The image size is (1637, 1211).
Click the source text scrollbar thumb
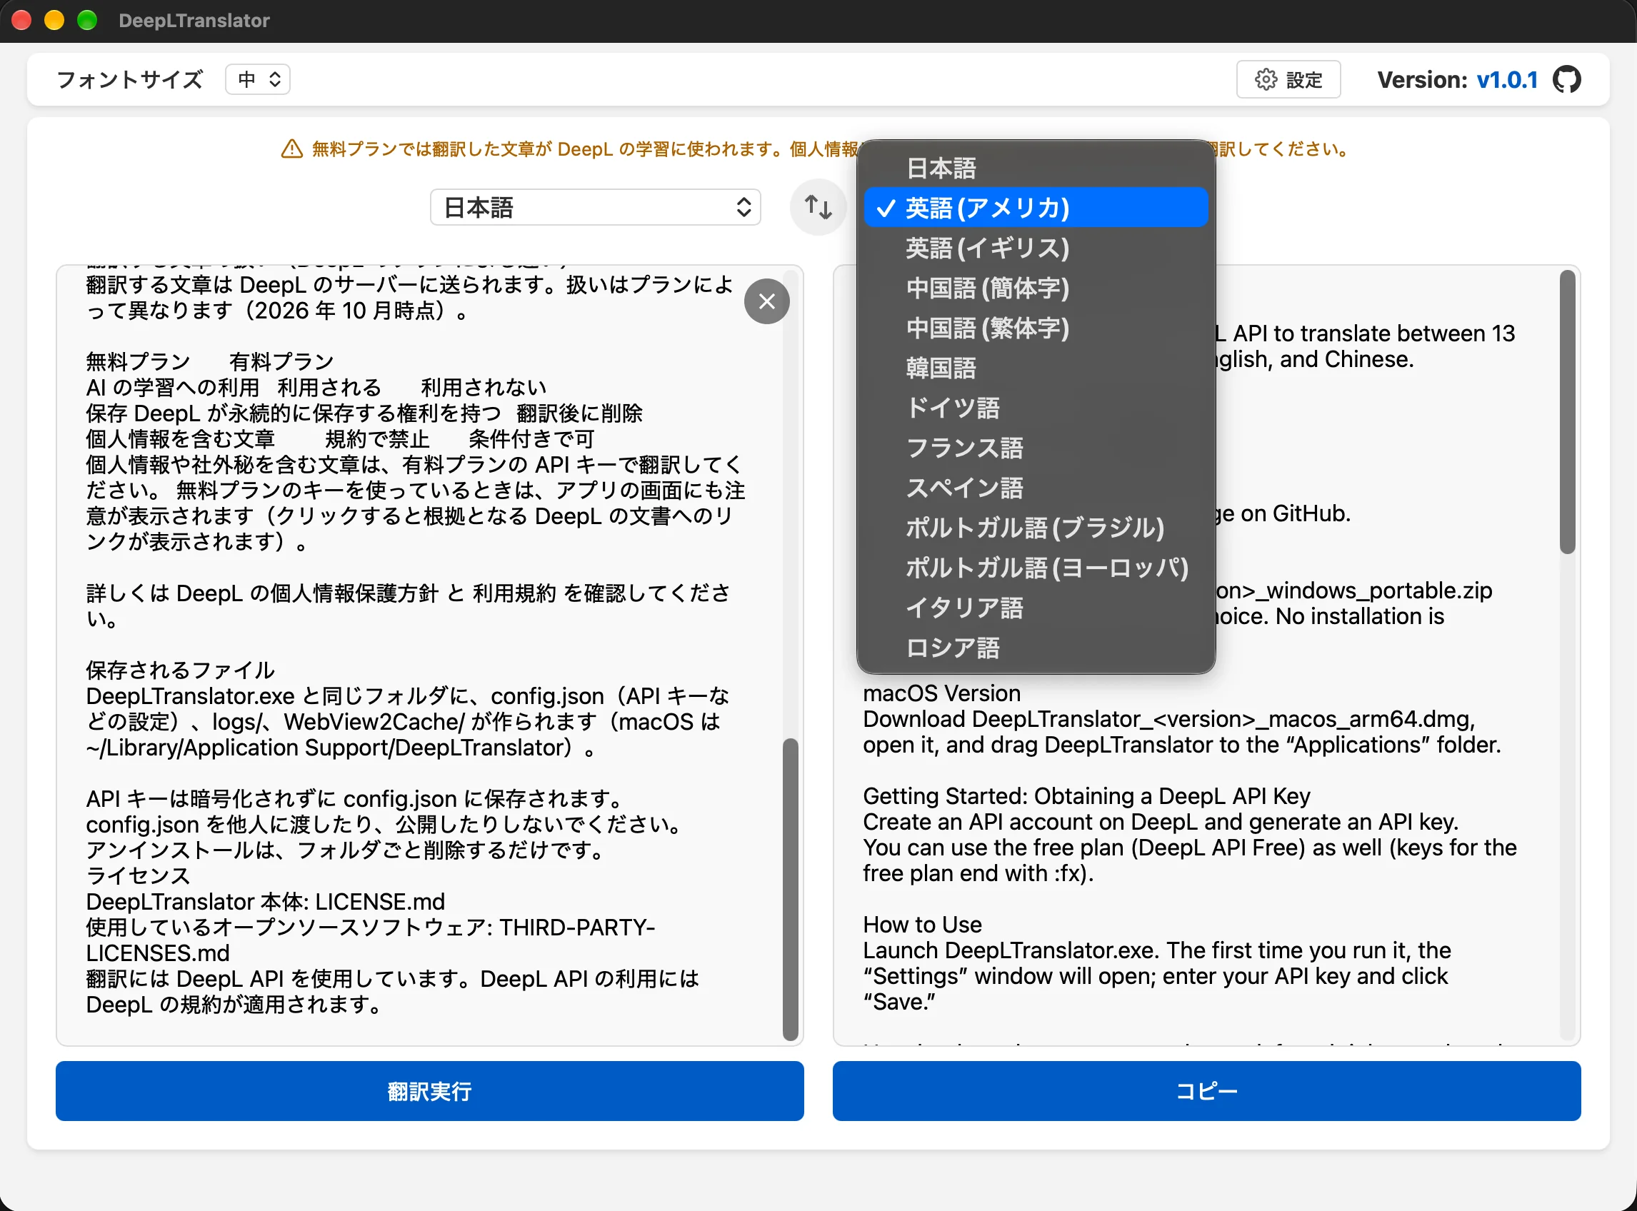789,888
